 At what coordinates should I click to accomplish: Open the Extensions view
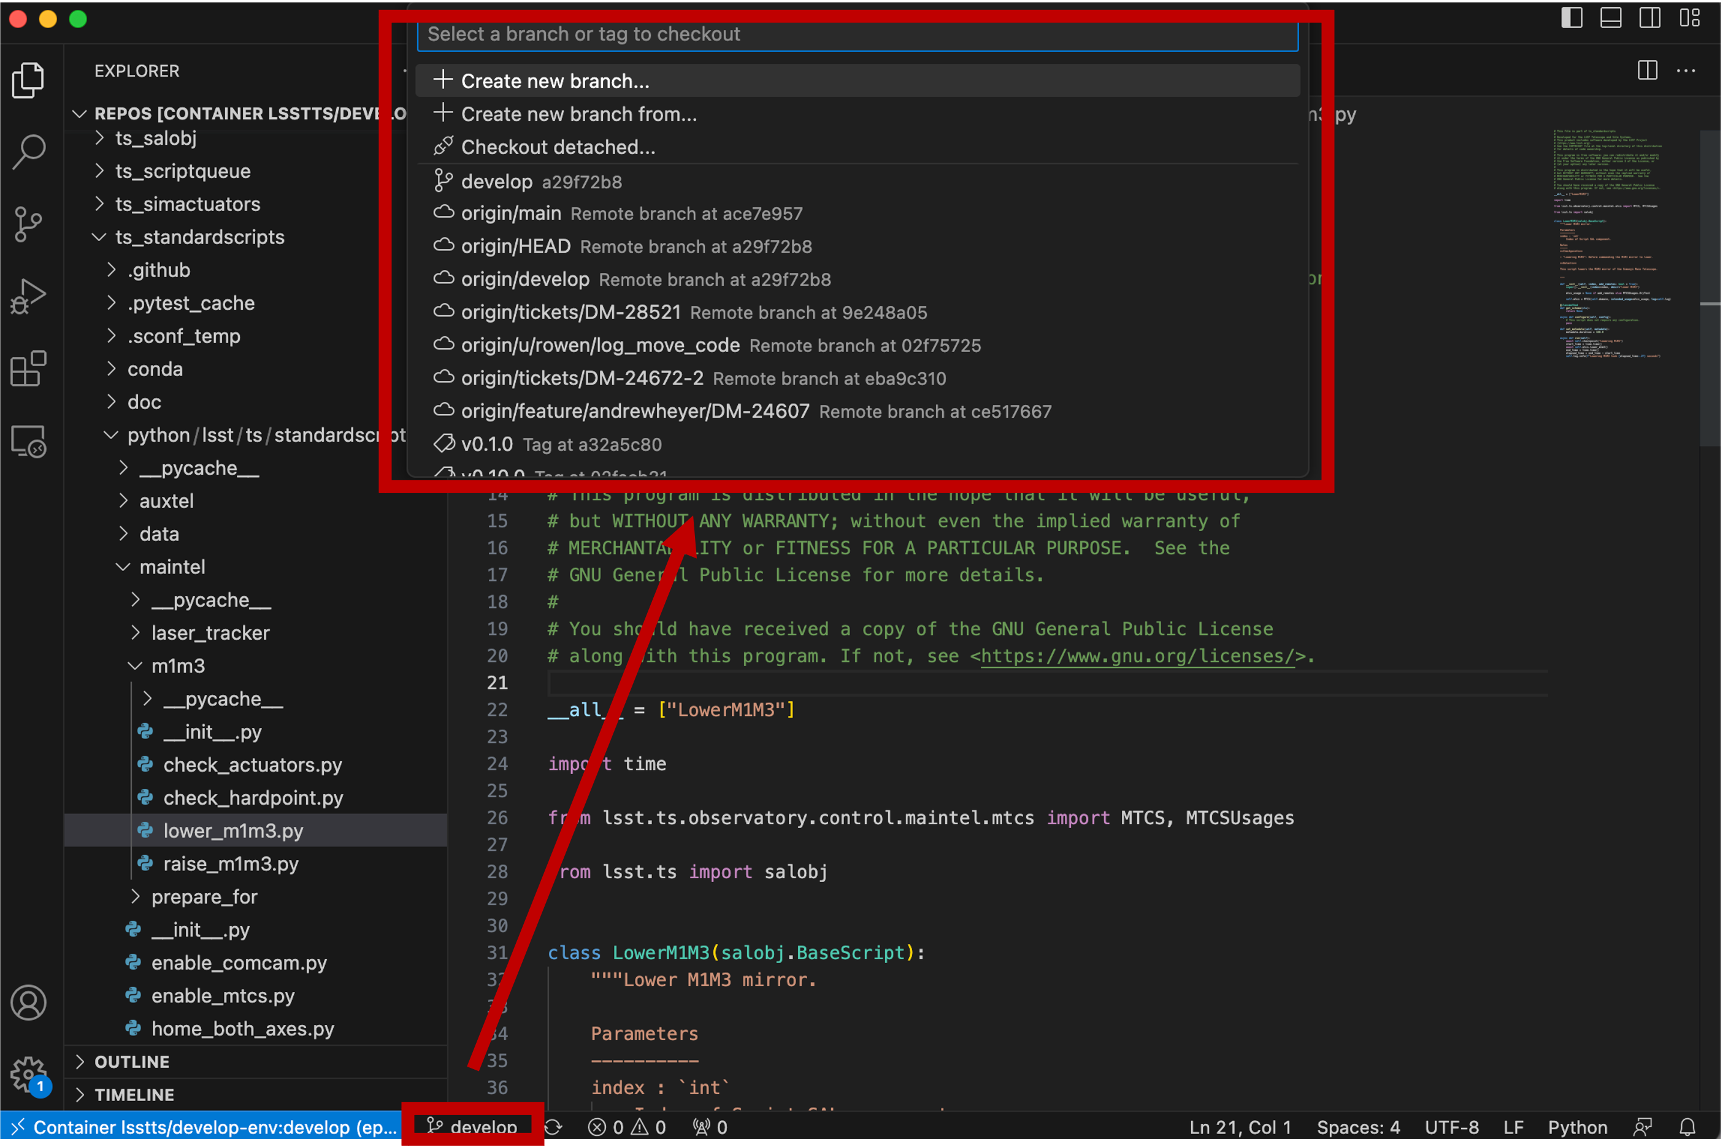[x=28, y=369]
